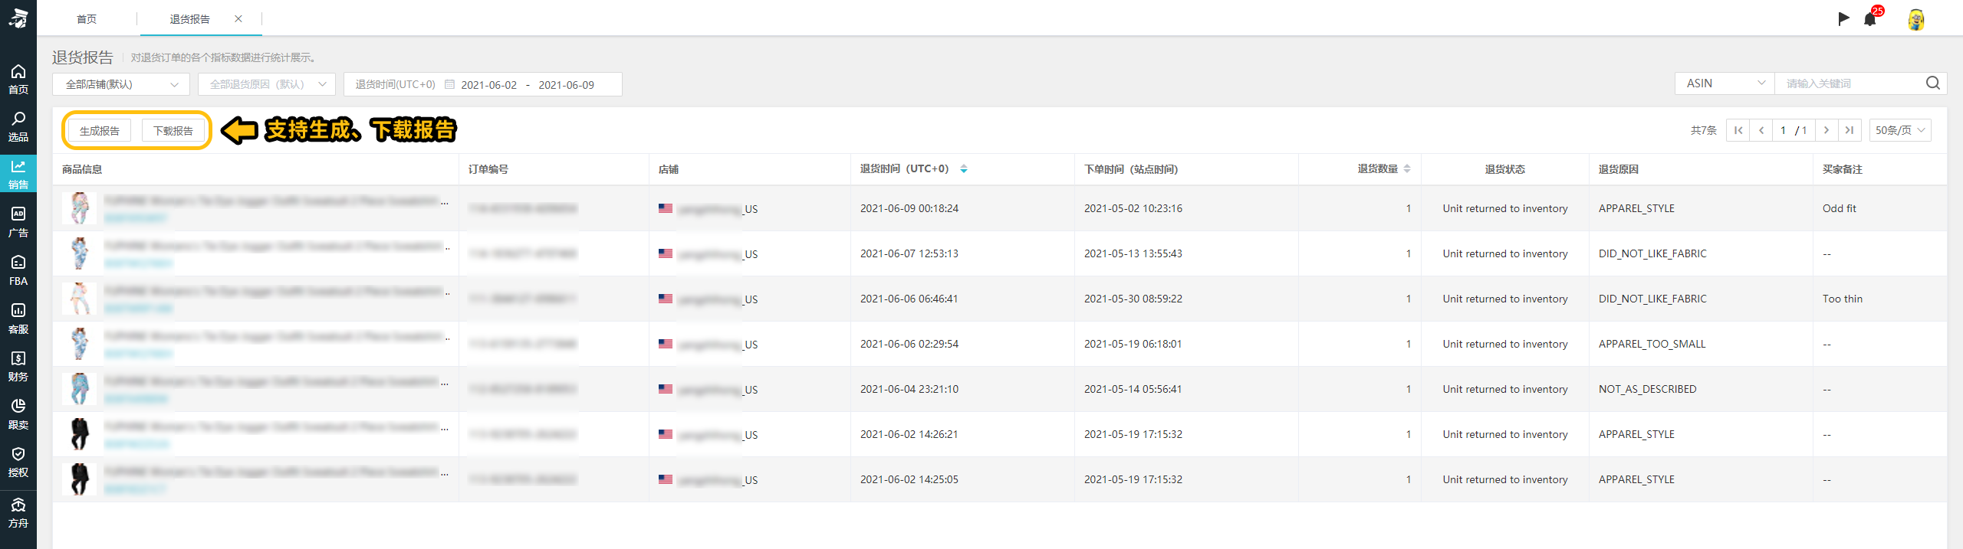Expand the 全部店铺(默认) store dropdown
Image resolution: width=1963 pixels, height=549 pixels.
coord(121,84)
